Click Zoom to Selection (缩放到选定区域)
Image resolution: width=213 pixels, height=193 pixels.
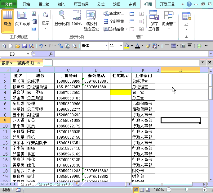coord(91,21)
